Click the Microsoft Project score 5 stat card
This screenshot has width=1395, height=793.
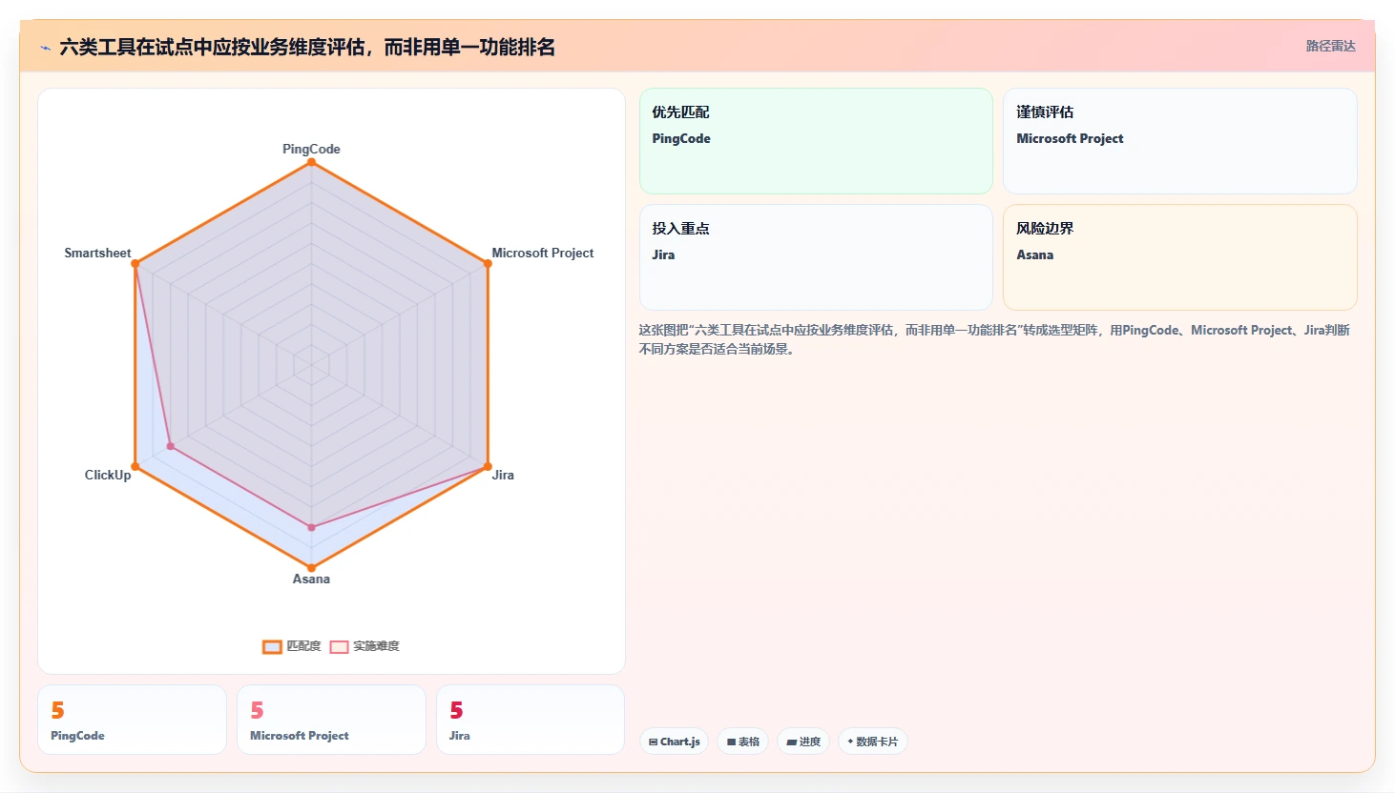click(x=331, y=720)
